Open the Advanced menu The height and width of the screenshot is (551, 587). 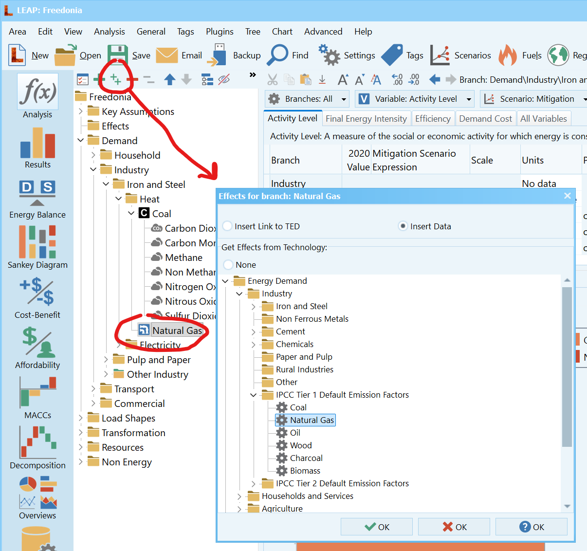point(323,32)
